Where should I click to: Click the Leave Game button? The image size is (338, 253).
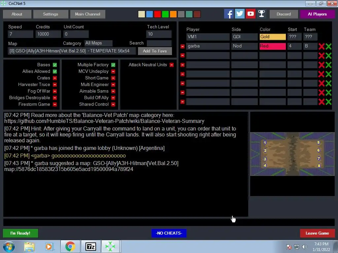pos(317,233)
